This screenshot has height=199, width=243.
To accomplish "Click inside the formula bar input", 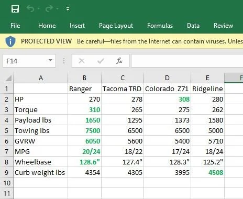I will coord(187,61).
